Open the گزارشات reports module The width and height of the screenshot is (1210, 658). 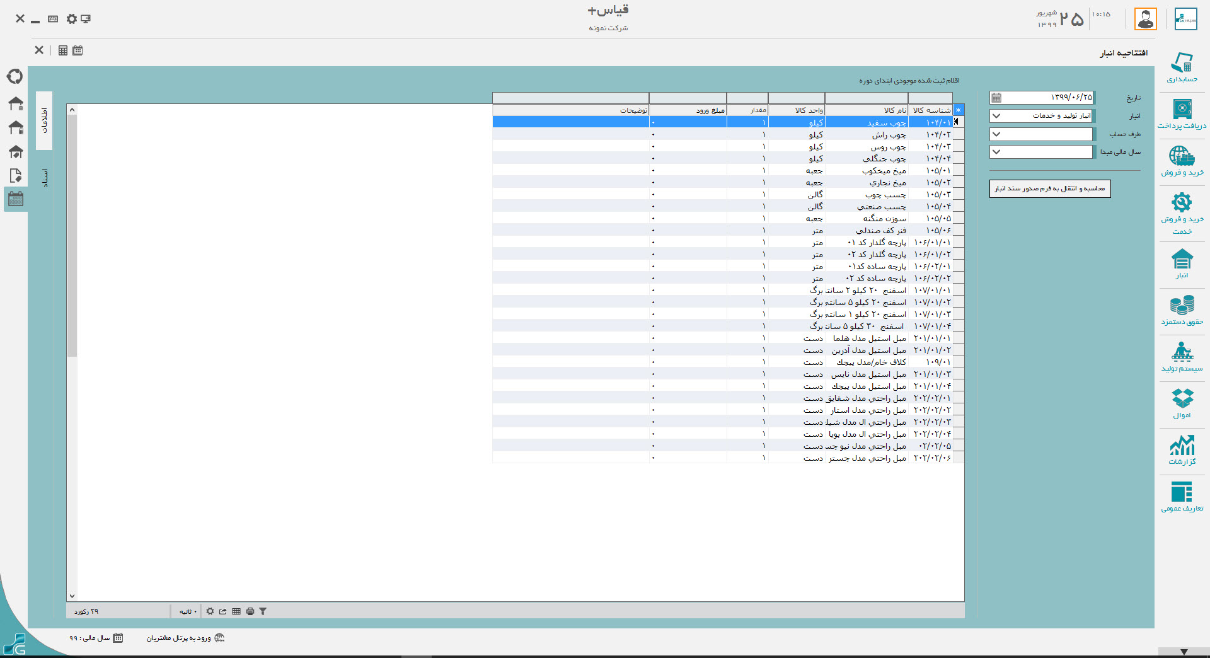tap(1182, 450)
